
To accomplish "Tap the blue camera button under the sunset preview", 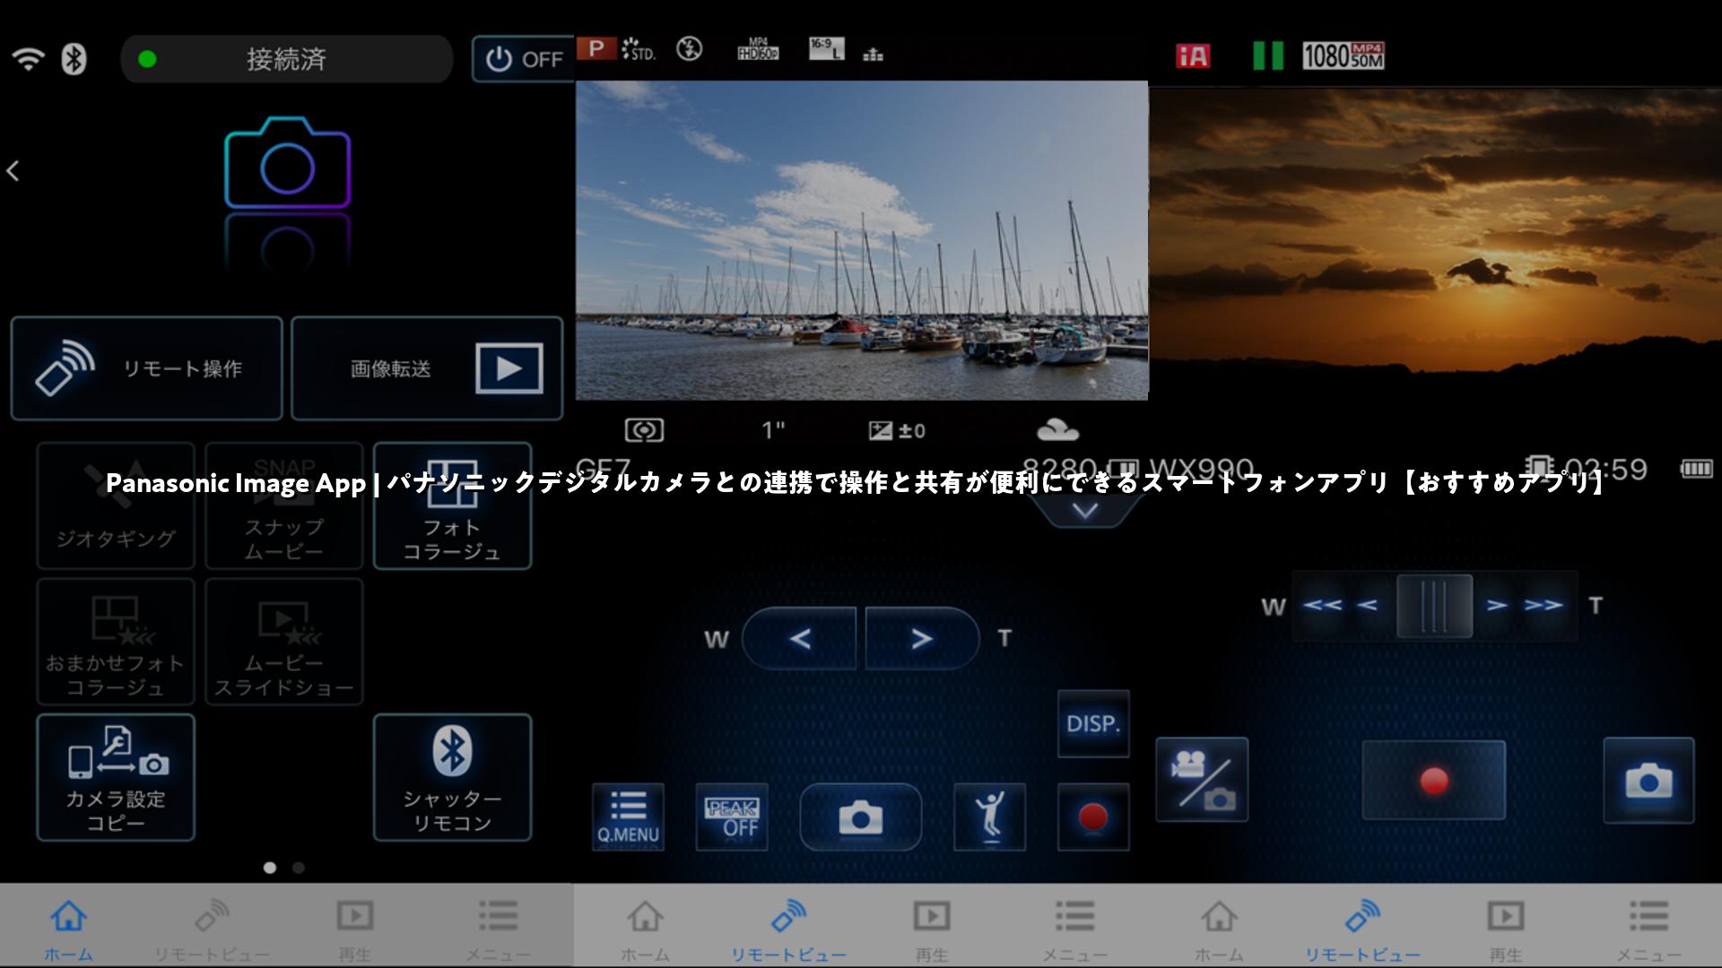I will [1648, 780].
